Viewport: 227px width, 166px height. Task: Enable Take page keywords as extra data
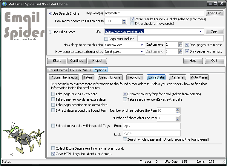point(53,99)
